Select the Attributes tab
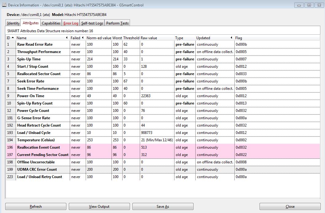The width and height of the screenshot is (325, 213). coord(31,23)
